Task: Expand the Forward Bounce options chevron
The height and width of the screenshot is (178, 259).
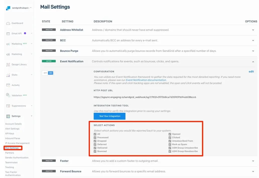Action: 253,171
